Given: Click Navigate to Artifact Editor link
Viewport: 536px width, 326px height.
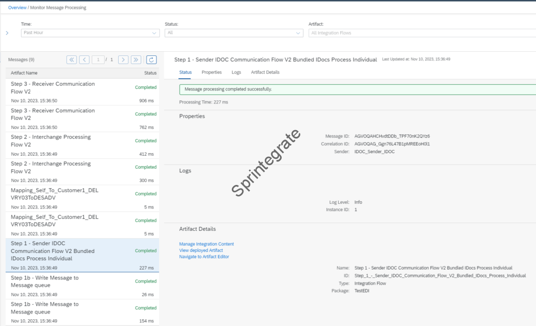Looking at the screenshot, I should (204, 257).
